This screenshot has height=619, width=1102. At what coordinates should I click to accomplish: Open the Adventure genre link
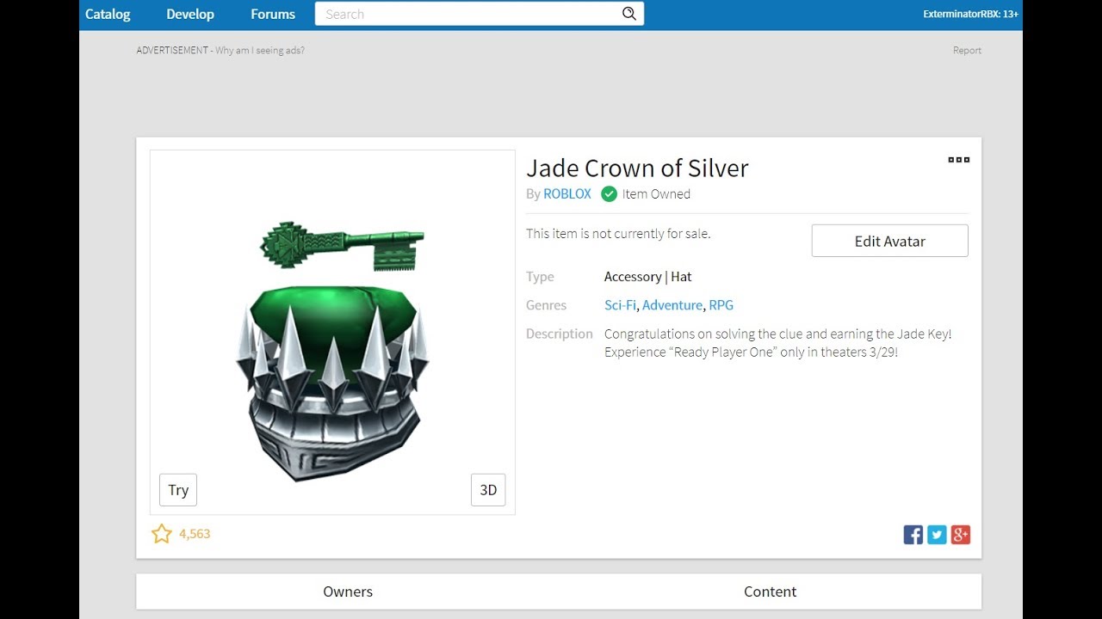pos(672,305)
